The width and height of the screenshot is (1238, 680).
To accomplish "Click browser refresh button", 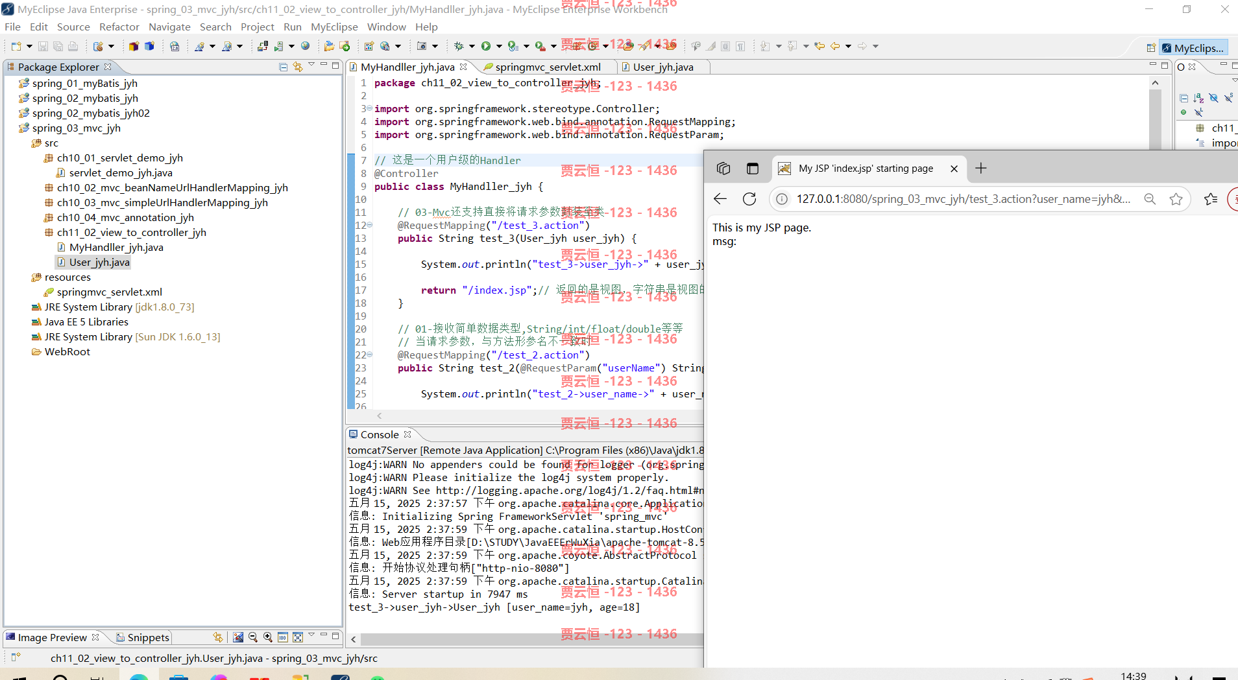I will [749, 199].
